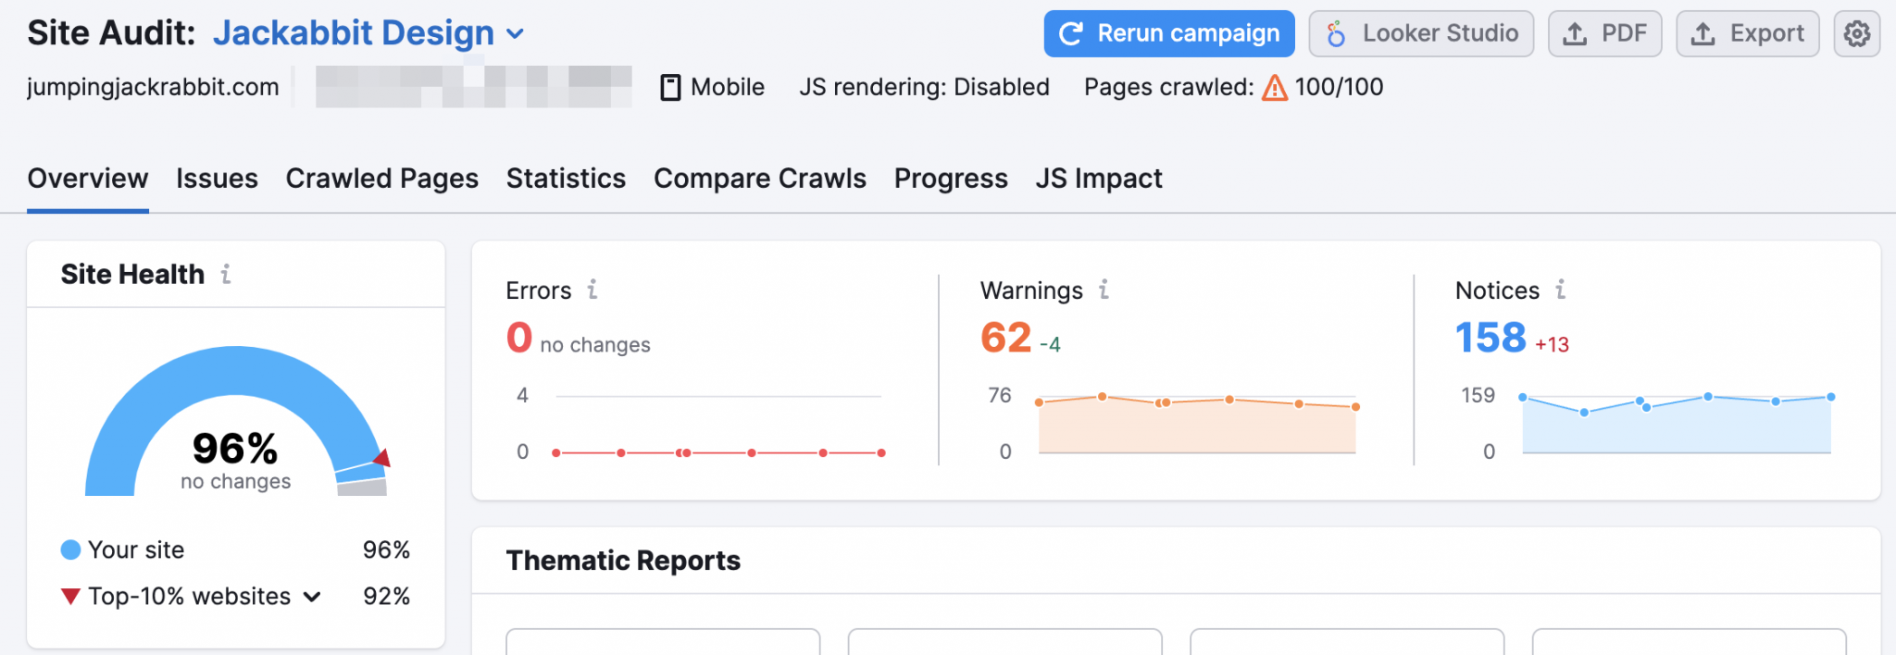Click the Mobile device icon

pos(669,86)
